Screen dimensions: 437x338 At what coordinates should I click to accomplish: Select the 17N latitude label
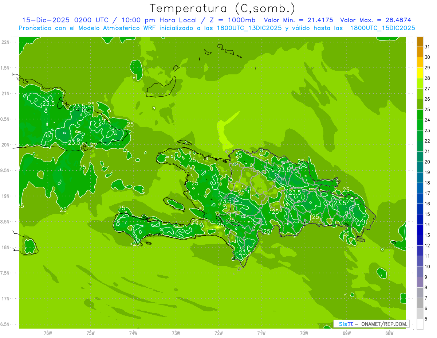pos(6,299)
